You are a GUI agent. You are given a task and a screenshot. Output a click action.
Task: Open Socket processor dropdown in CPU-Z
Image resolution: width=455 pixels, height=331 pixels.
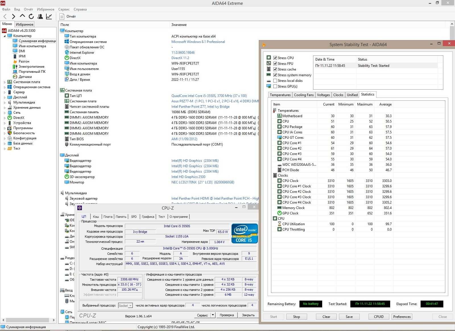[x=130, y=306]
